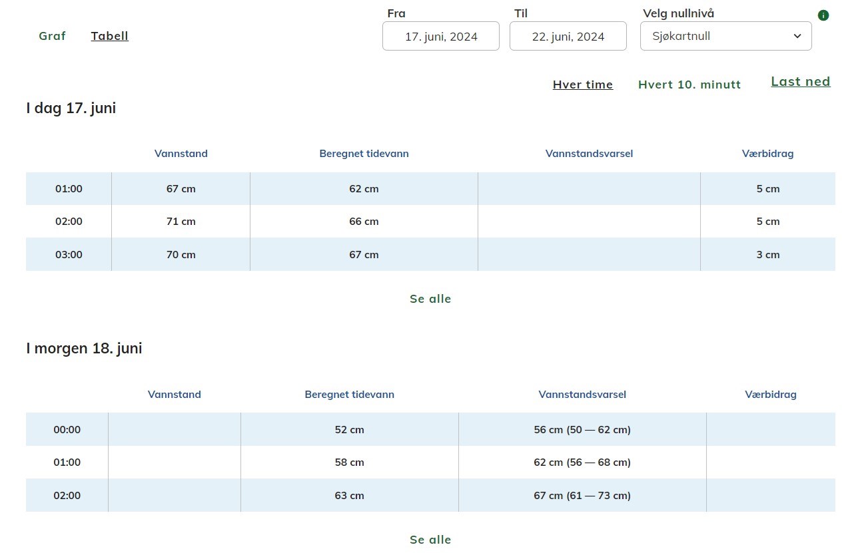862x553 pixels.
Task: Click the Last ned download link
Action: [x=800, y=82]
